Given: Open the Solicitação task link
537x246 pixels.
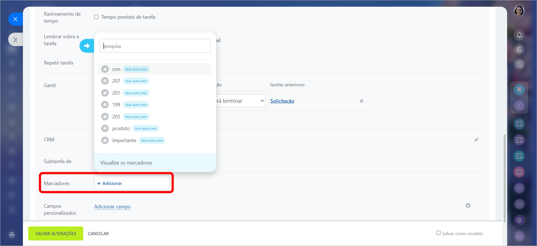Looking at the screenshot, I should [x=282, y=101].
